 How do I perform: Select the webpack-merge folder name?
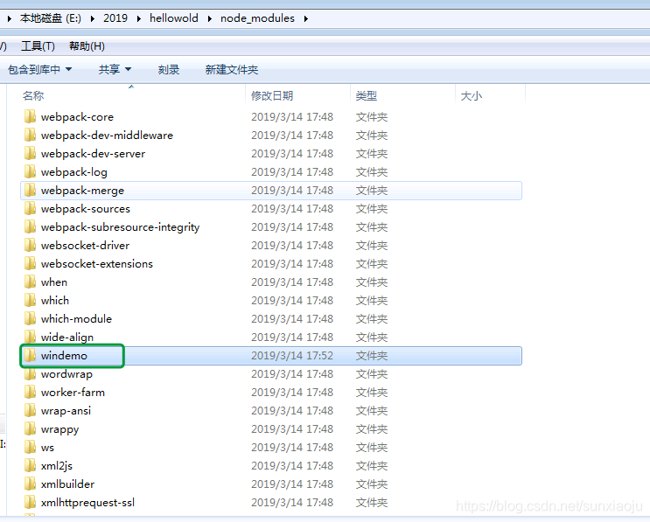(82, 191)
